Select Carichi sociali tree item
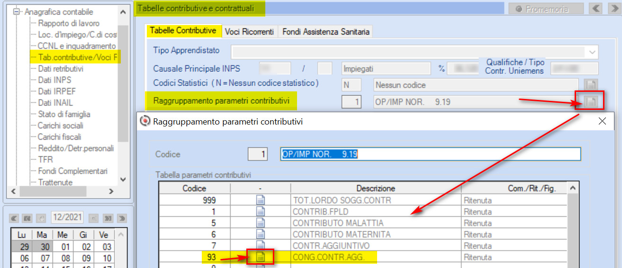The image size is (622, 268). 61,125
